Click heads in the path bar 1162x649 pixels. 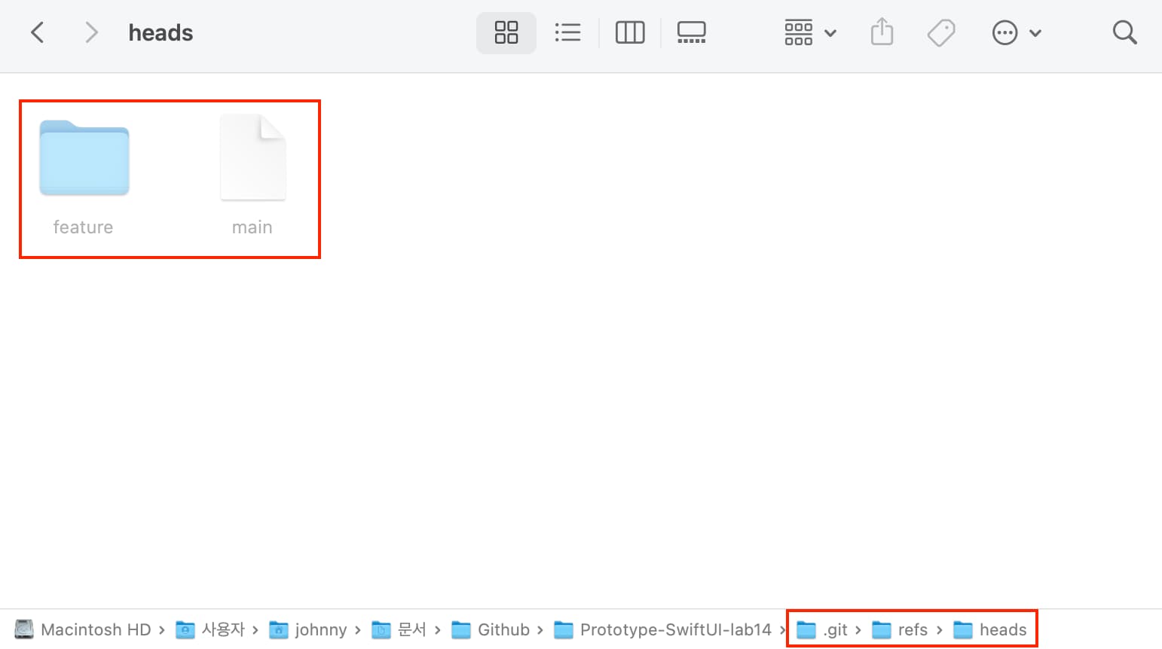990,629
